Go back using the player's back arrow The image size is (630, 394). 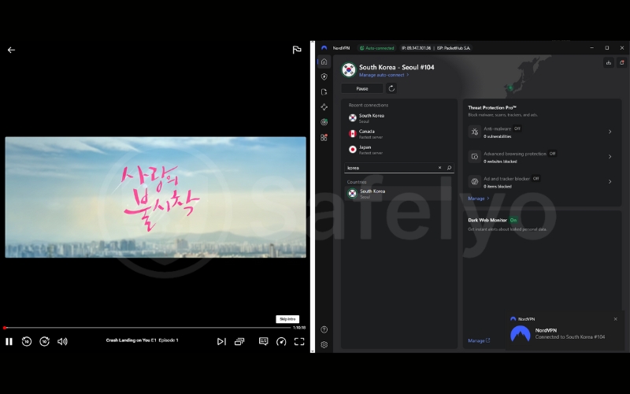click(x=11, y=50)
